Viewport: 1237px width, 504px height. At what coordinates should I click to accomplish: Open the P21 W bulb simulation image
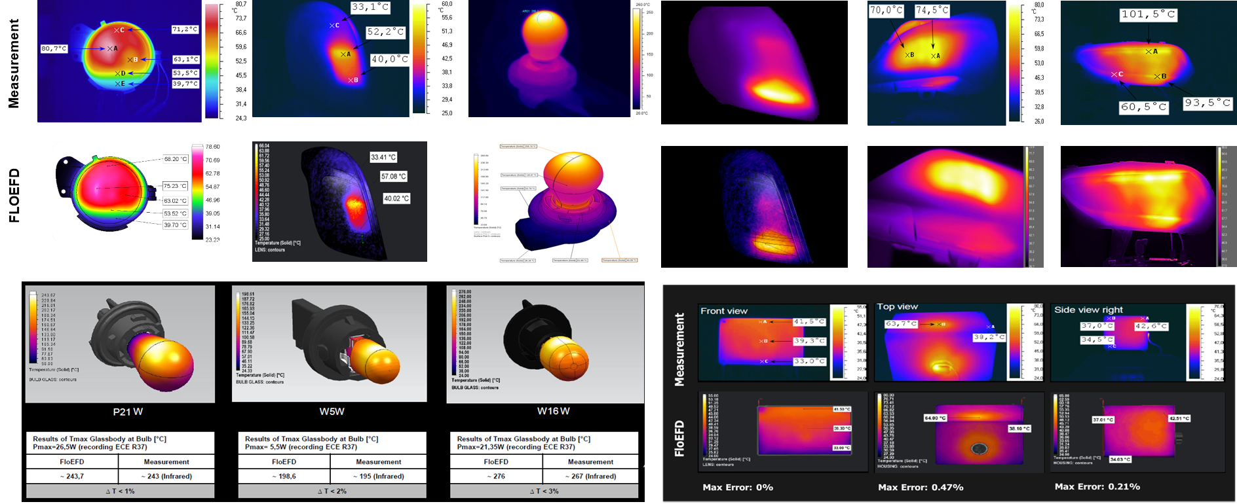click(120, 344)
